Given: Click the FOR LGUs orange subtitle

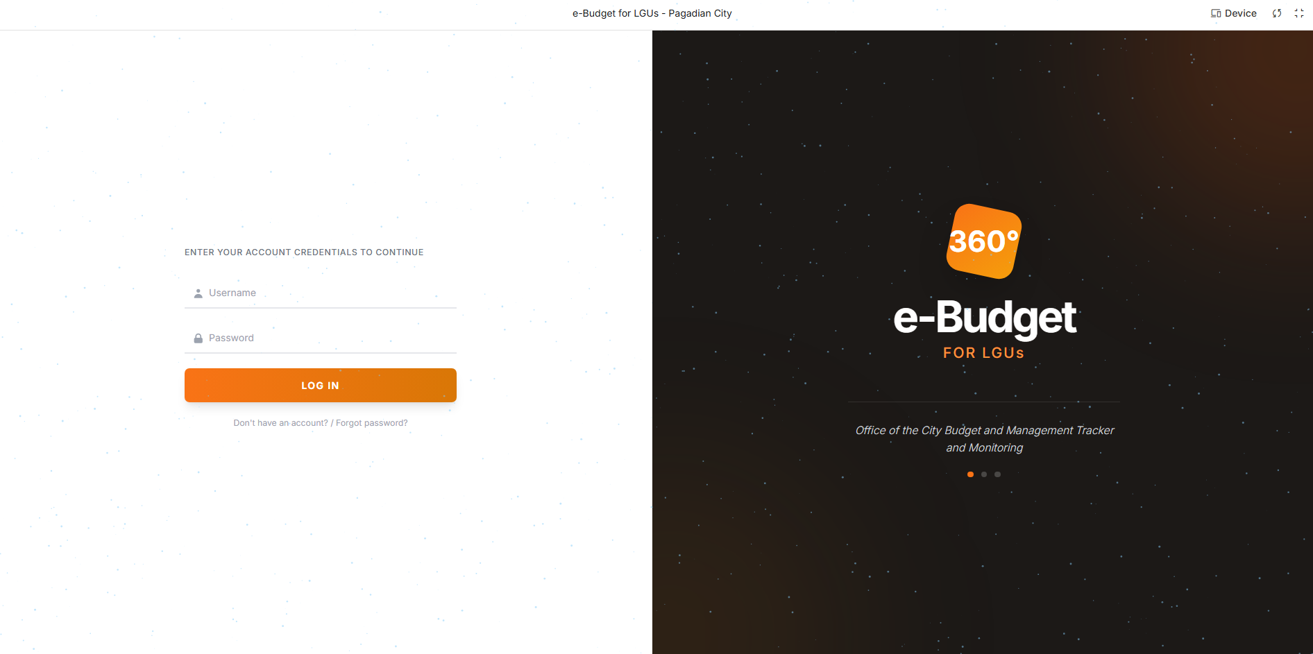Looking at the screenshot, I should click(x=984, y=353).
